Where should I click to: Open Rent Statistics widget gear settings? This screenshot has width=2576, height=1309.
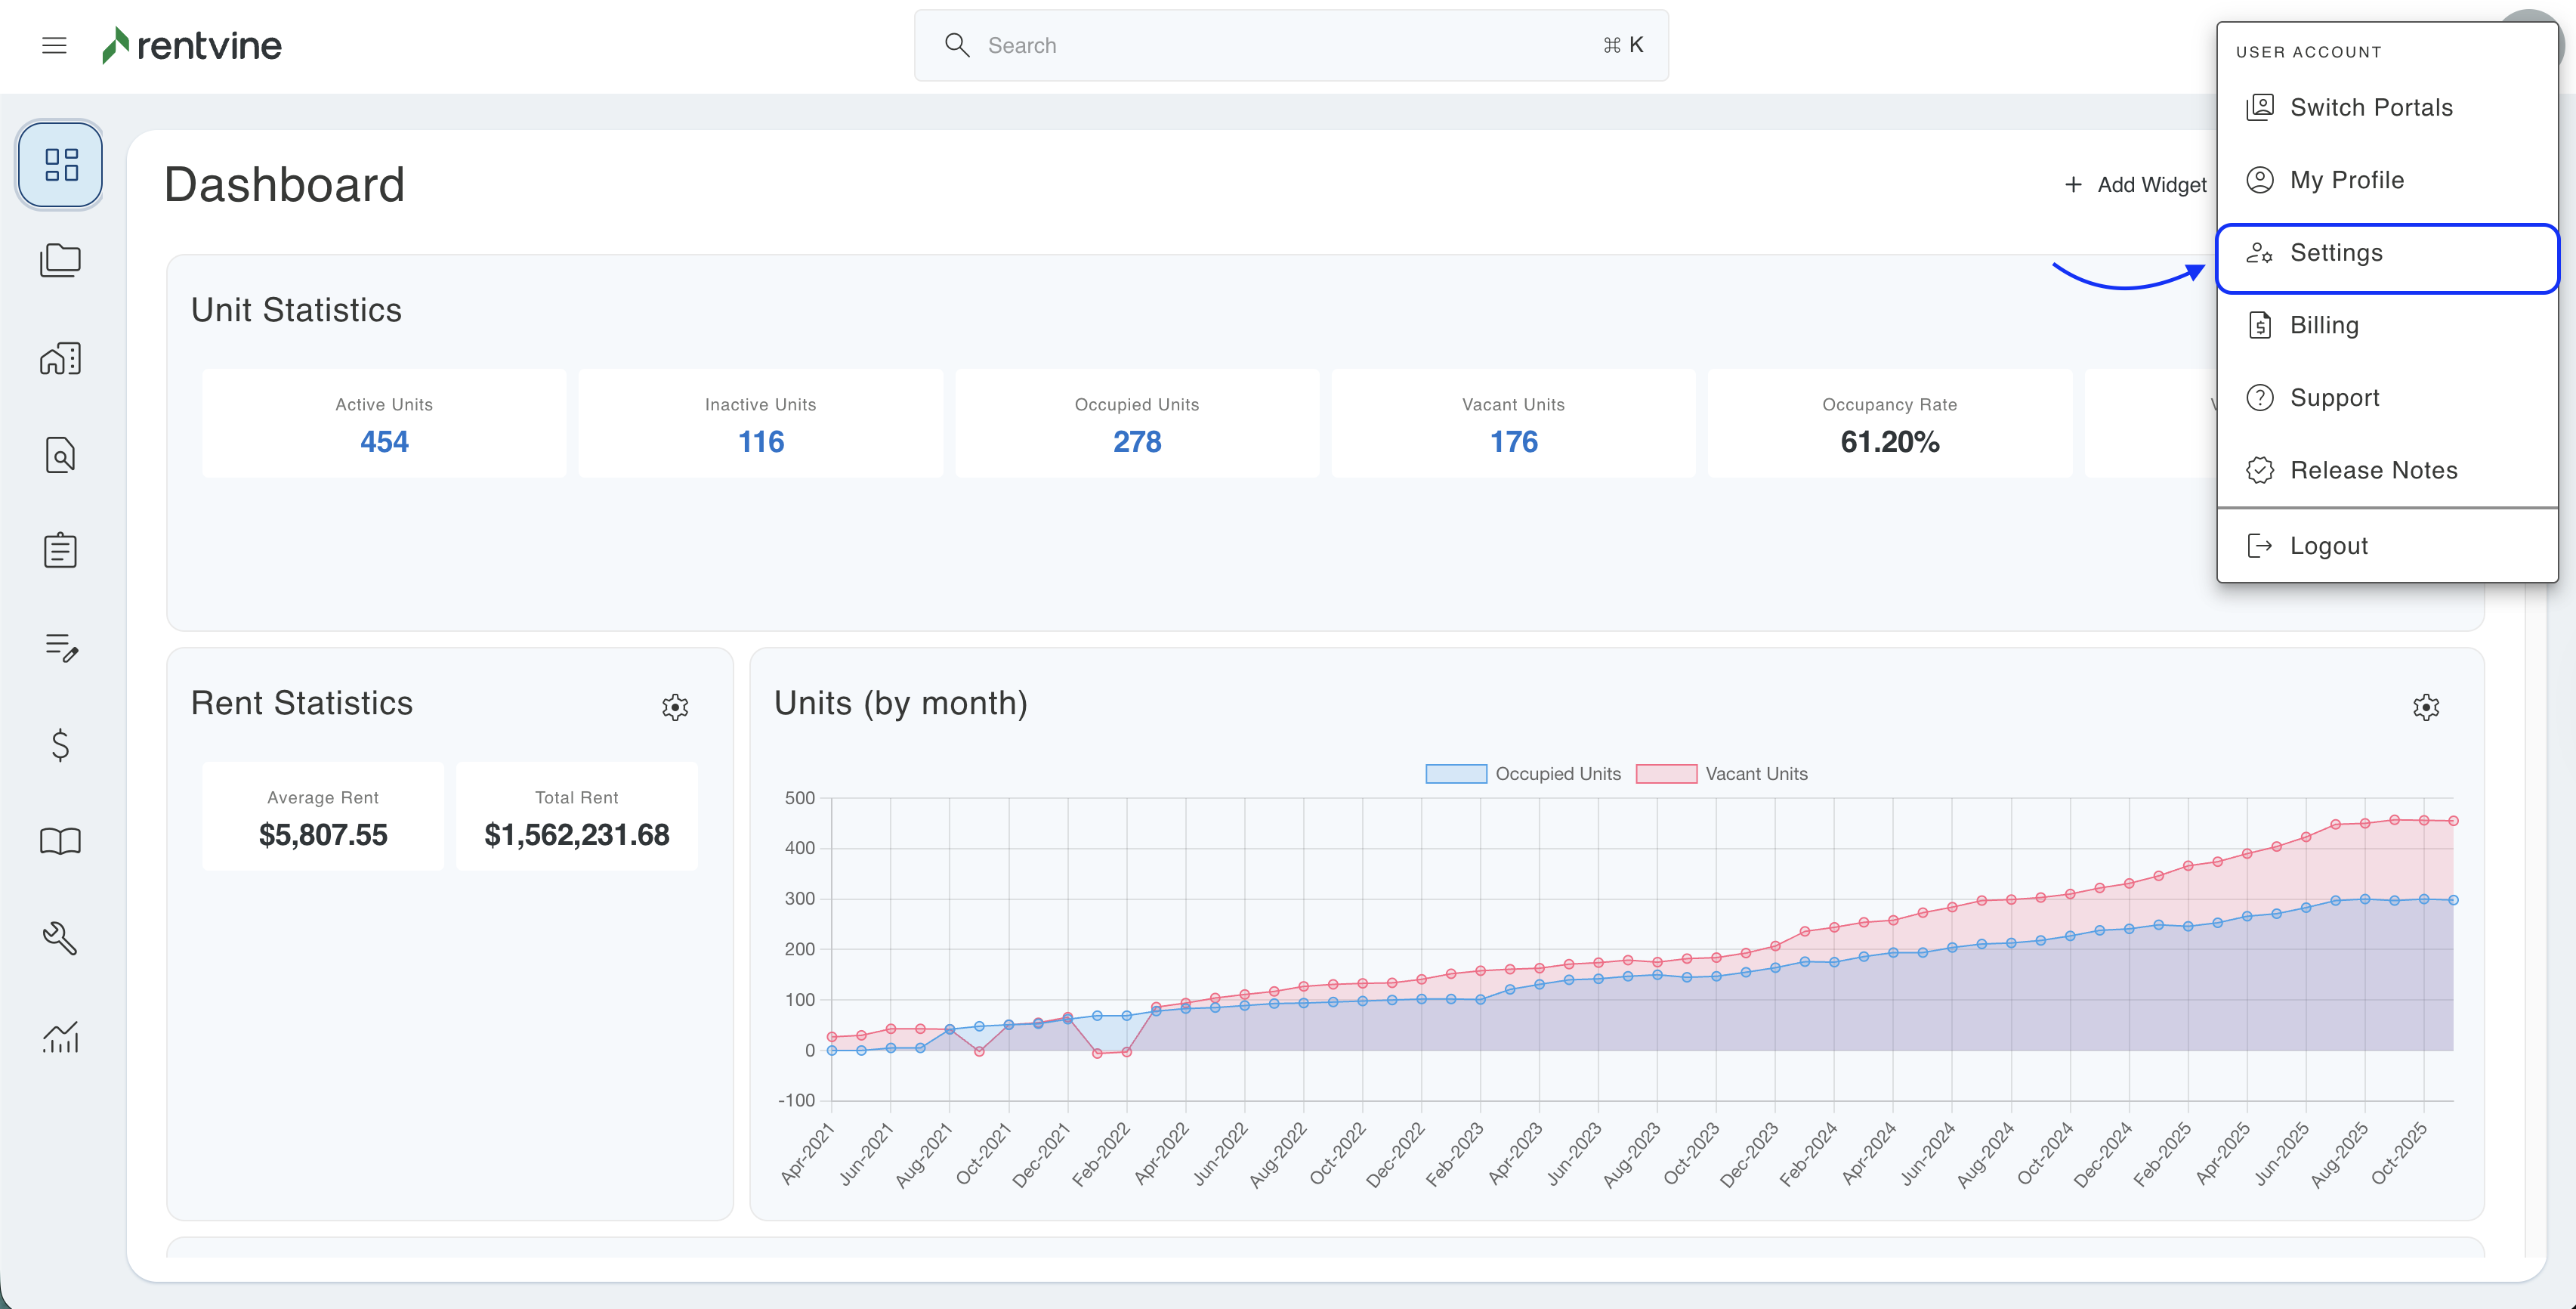tap(675, 707)
